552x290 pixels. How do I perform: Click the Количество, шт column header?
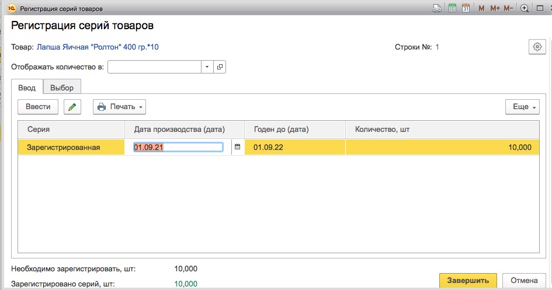(x=442, y=130)
